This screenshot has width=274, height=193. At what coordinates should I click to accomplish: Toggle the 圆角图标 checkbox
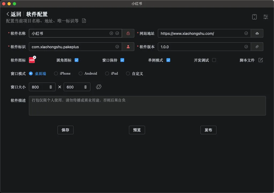pyautogui.click(x=77, y=60)
